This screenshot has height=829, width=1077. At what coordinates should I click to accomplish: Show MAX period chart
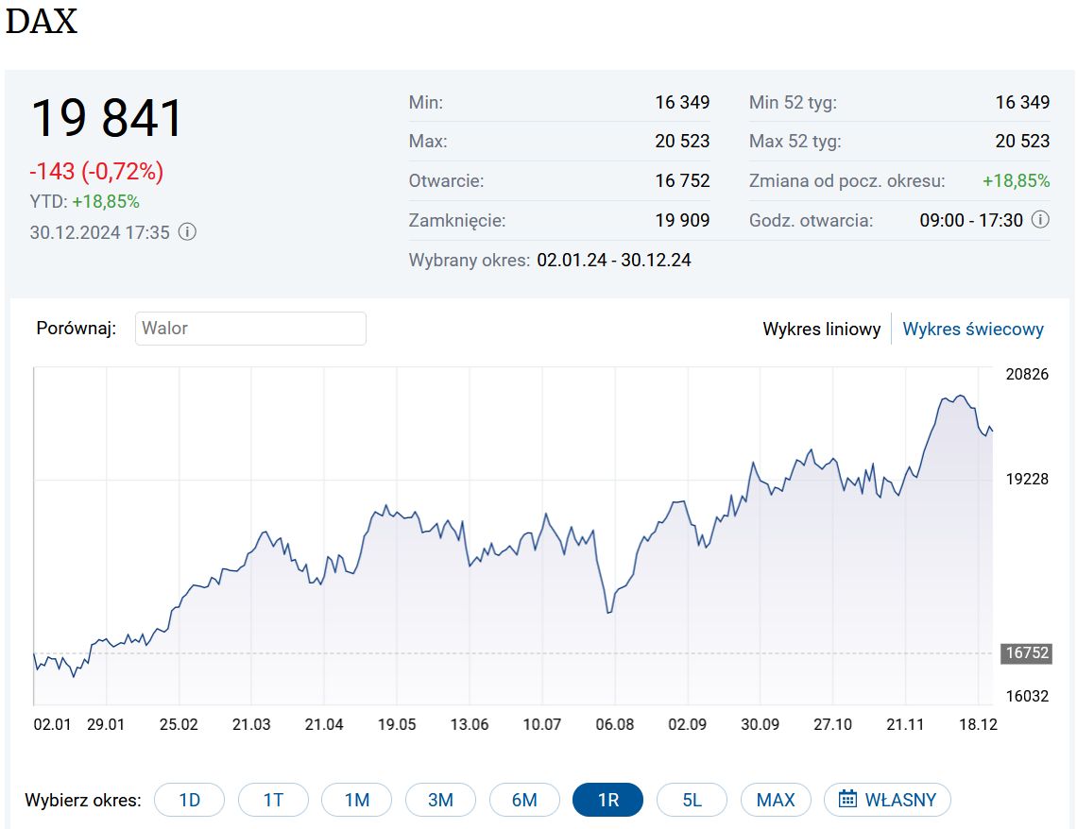click(776, 800)
